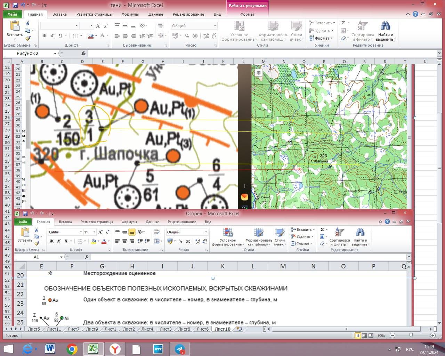Expand the font size 11 dropdown

[x=94, y=232]
